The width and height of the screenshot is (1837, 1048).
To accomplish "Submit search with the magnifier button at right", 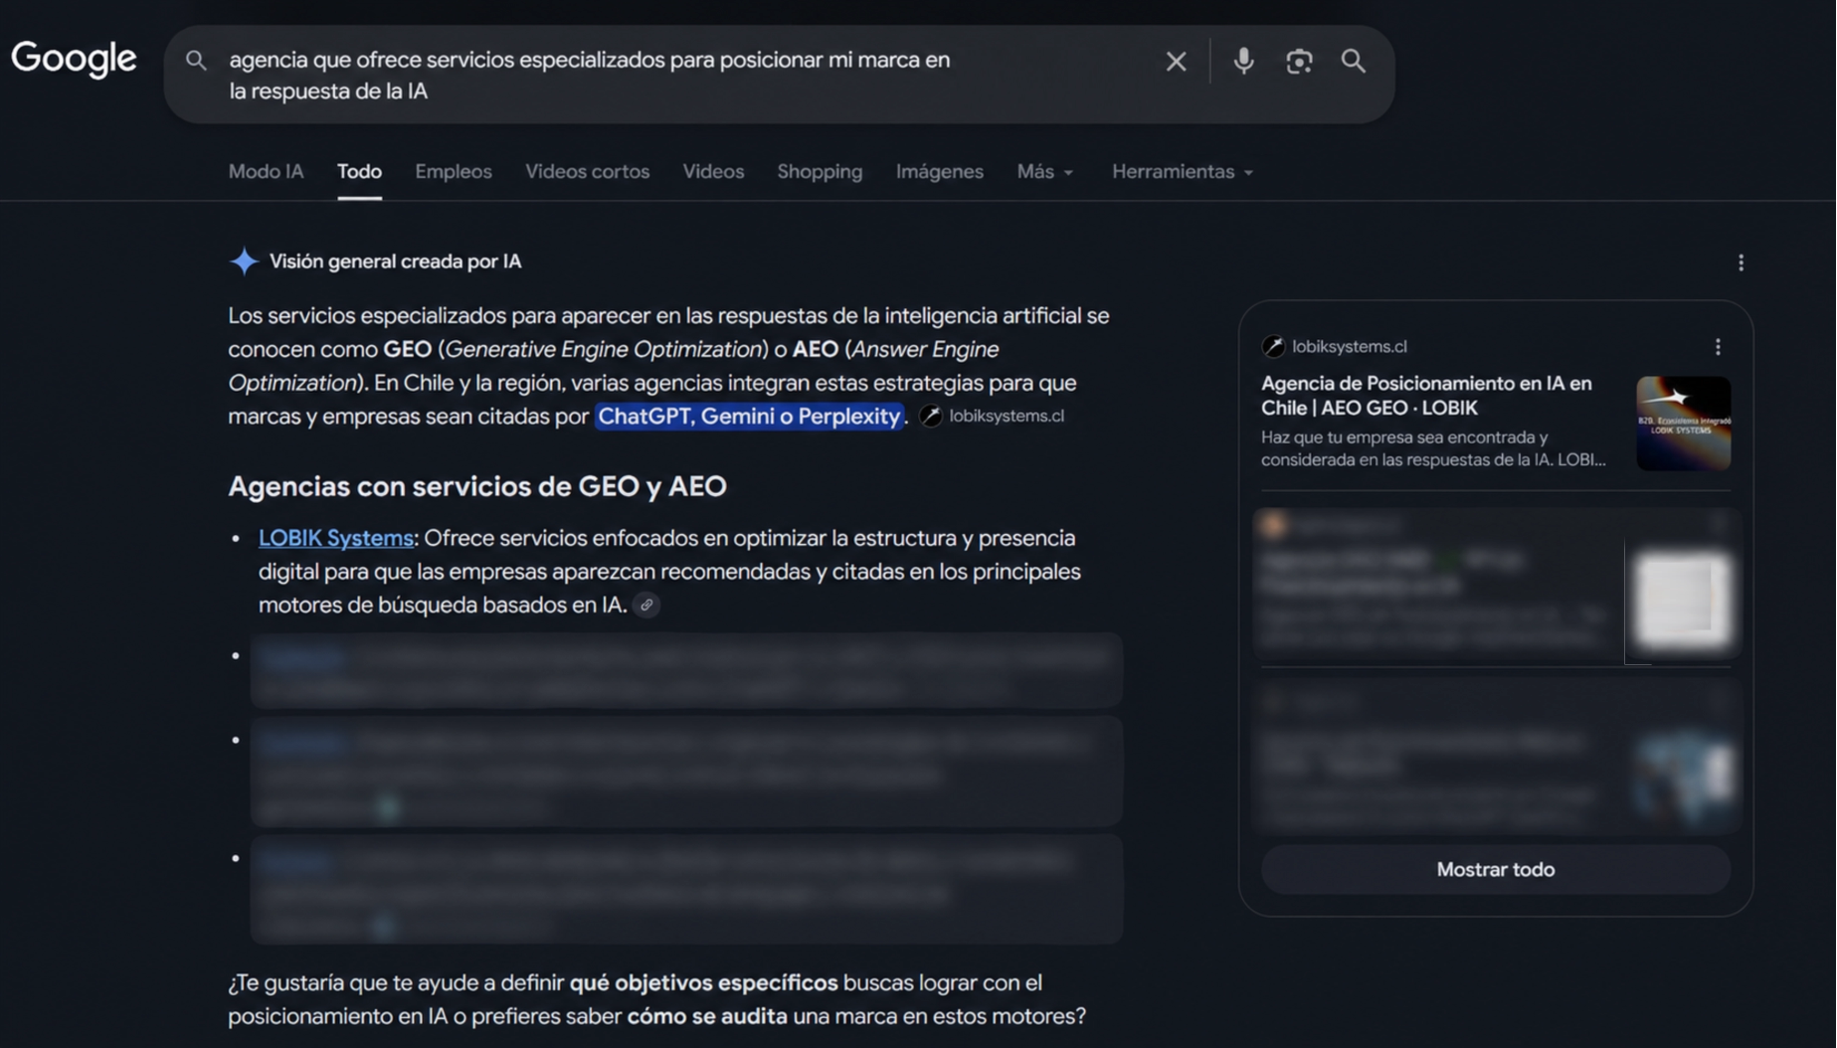I will point(1354,61).
